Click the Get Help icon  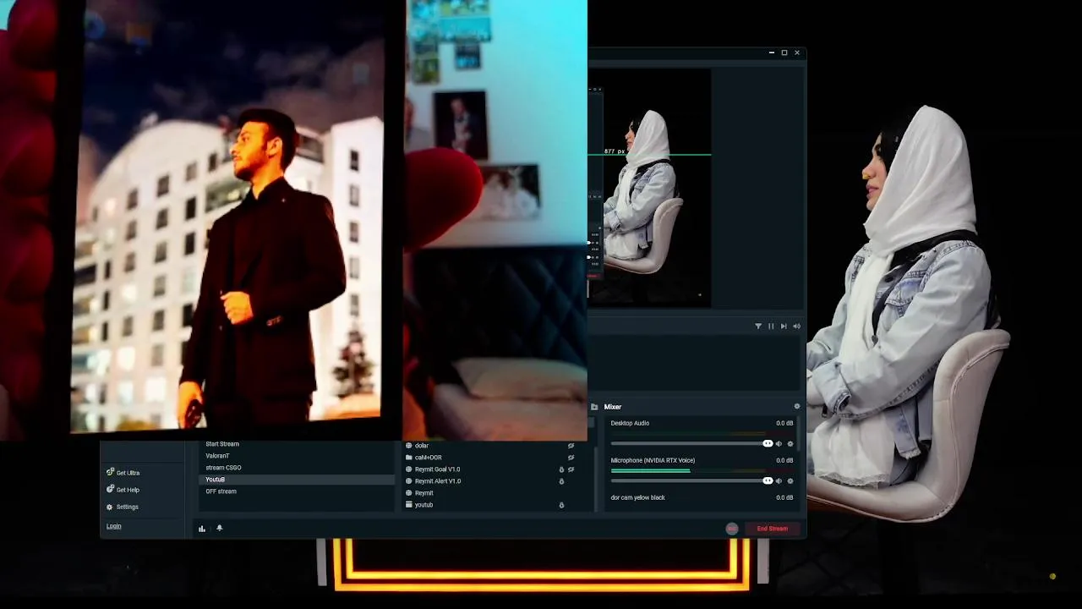[x=110, y=489]
